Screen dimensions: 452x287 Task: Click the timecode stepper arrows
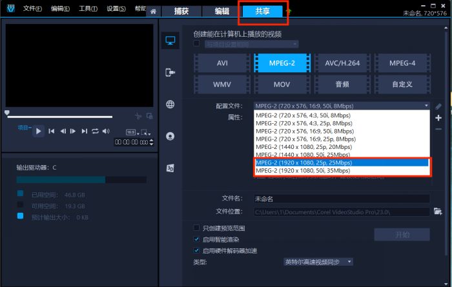click(152, 142)
